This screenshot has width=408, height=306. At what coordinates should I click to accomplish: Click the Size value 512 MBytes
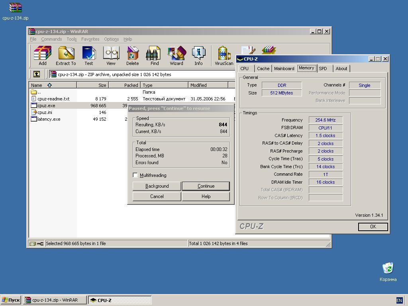click(x=282, y=93)
